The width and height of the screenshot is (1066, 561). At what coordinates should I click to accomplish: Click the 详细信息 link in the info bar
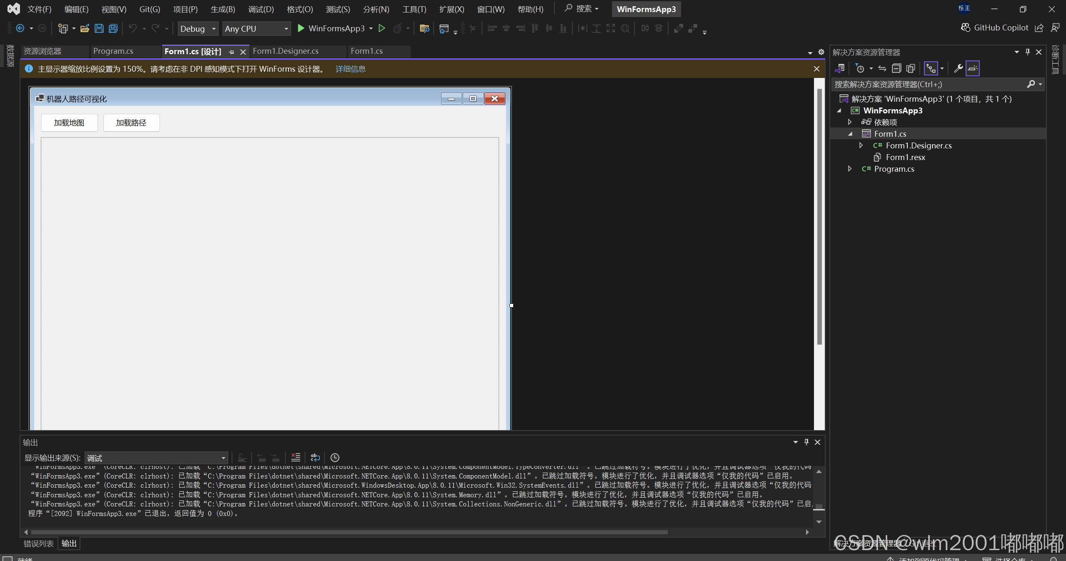(350, 69)
